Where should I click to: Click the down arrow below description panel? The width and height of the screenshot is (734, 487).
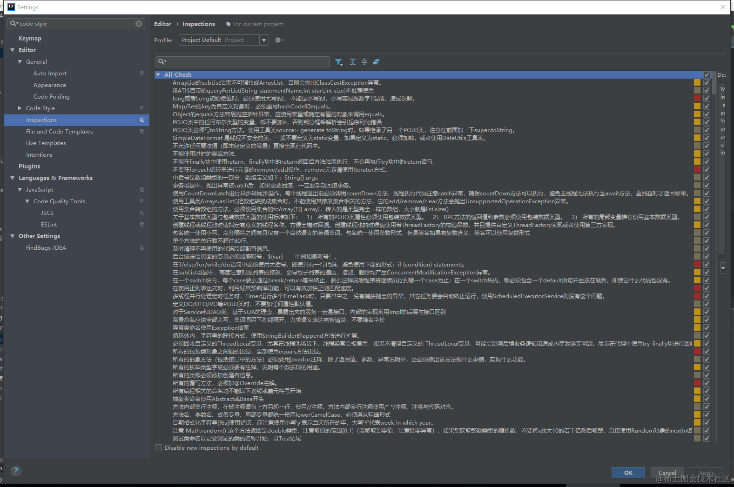[x=723, y=268]
